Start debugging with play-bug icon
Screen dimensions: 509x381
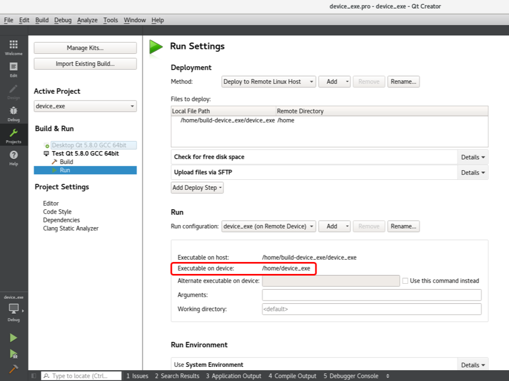tap(13, 354)
